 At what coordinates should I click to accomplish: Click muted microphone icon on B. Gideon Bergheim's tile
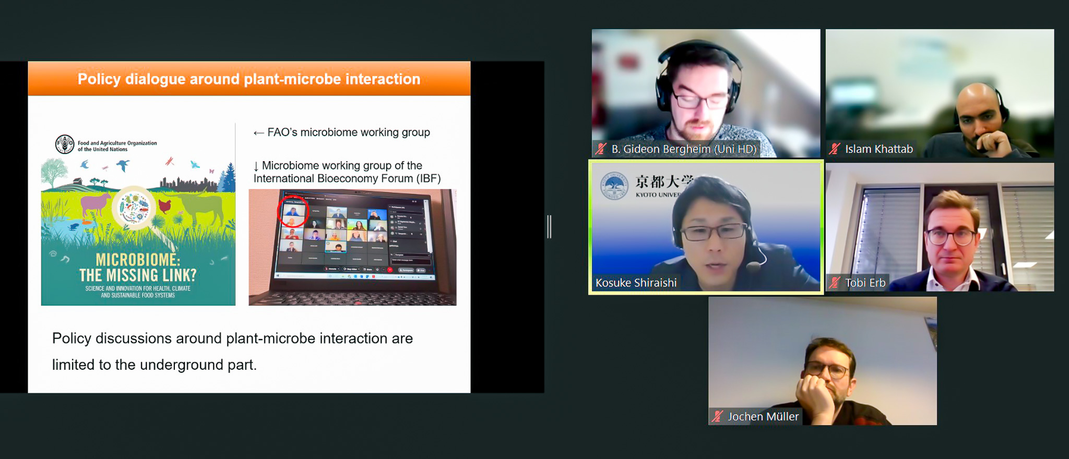(601, 149)
